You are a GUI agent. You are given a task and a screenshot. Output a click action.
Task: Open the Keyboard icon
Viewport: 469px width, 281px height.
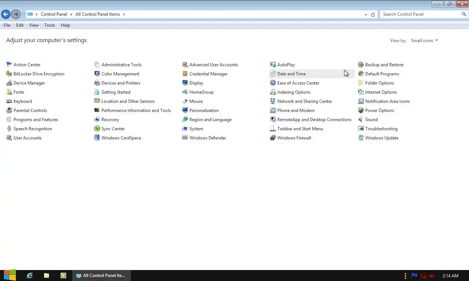9,101
